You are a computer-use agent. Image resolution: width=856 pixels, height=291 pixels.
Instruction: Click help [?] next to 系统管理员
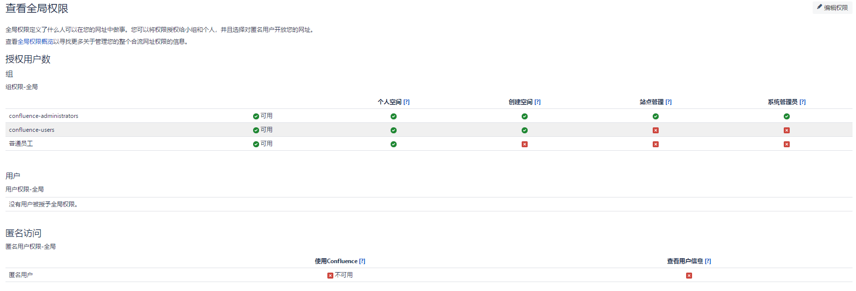803,102
